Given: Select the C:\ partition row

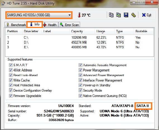Looking at the screenshot, I should 79,38.
